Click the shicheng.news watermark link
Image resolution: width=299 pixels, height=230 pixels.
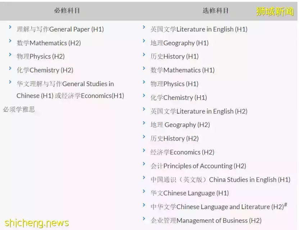(37, 223)
